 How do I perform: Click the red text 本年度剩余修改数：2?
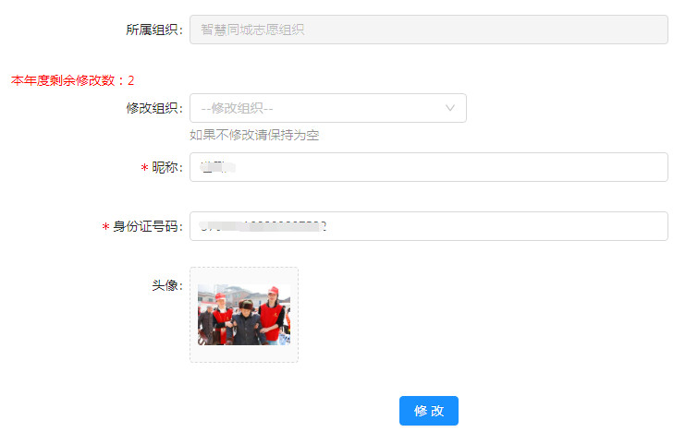[72, 80]
